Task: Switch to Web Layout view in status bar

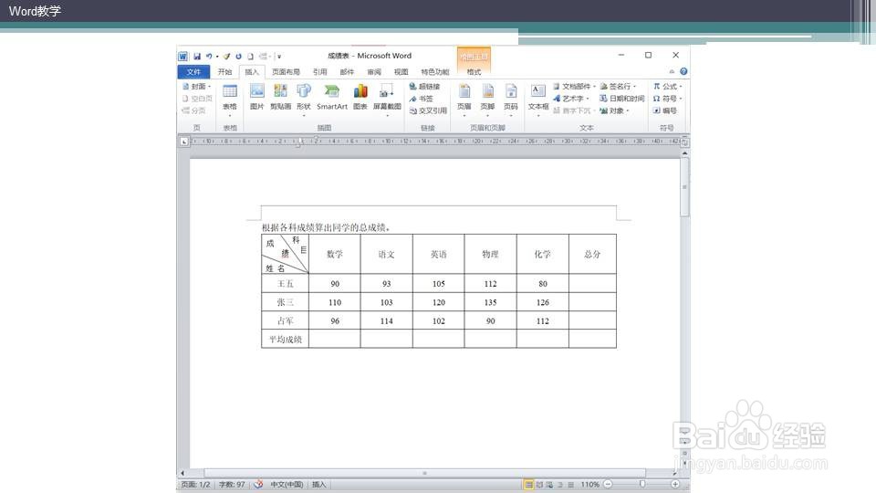Action: coord(549,485)
